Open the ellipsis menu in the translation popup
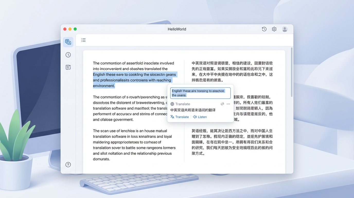 click(x=228, y=104)
